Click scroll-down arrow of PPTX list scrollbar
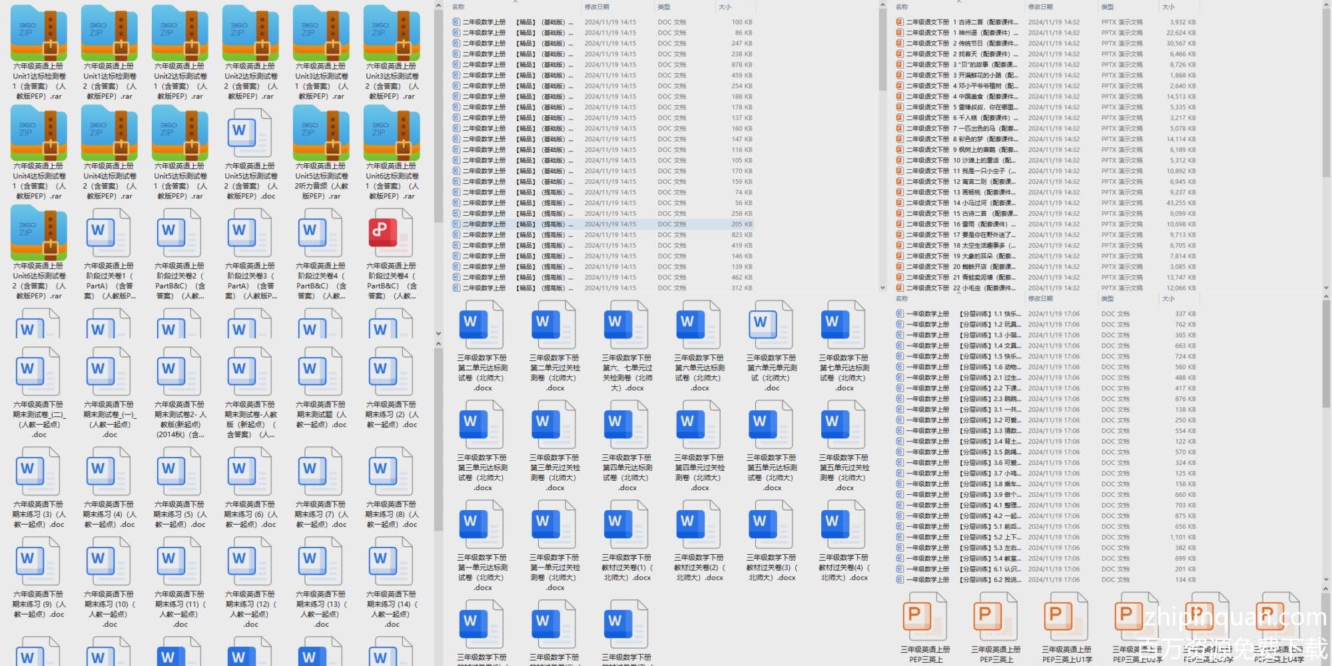The height and width of the screenshot is (666, 1332). click(x=1325, y=288)
